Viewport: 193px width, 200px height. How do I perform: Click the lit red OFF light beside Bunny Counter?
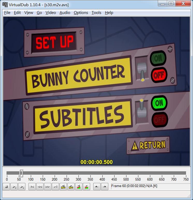pos(159,75)
